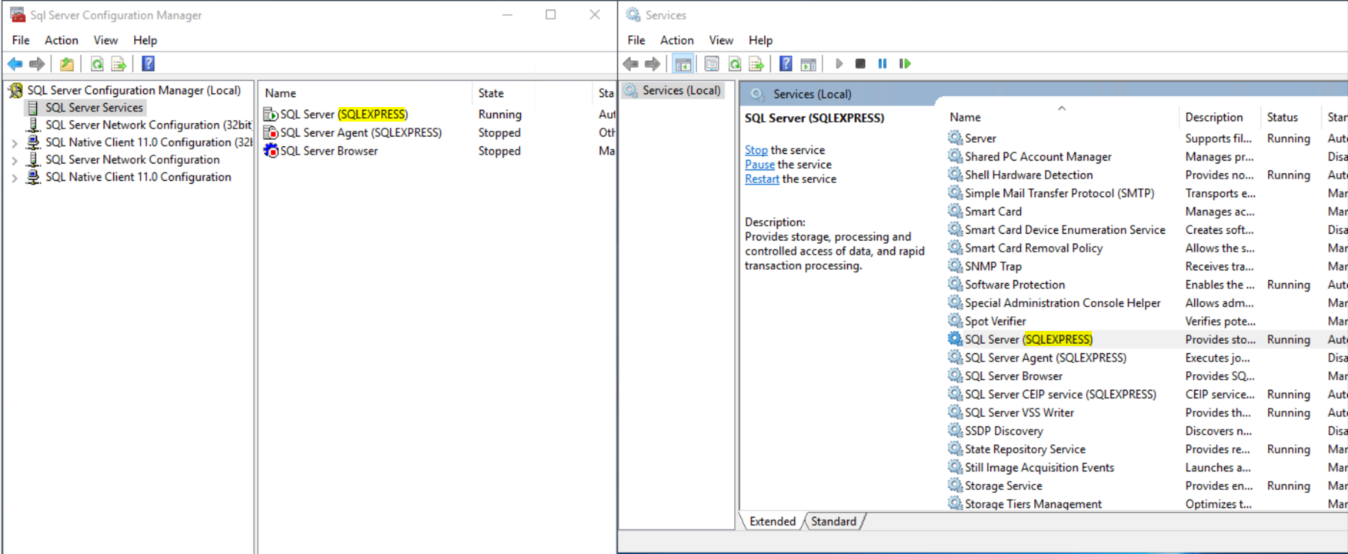Expand the 64-bit SQL Server Network Configuration node
This screenshot has height=554, width=1348.
(x=14, y=160)
